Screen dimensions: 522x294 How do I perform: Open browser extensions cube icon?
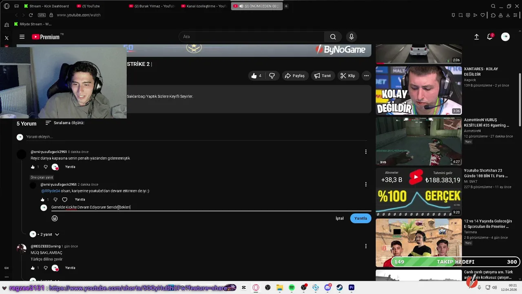(x=493, y=15)
